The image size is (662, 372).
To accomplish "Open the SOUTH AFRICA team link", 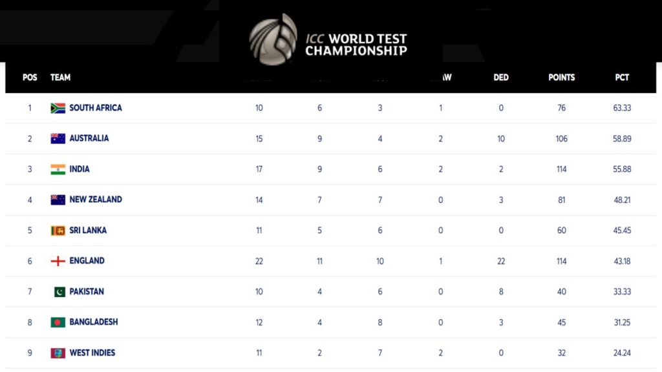I will coord(96,108).
